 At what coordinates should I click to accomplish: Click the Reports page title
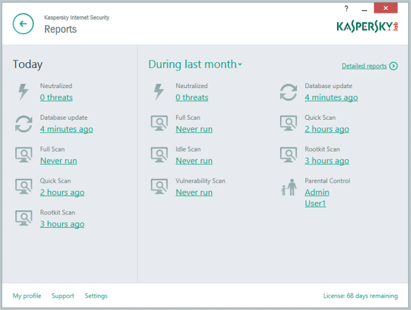coord(60,29)
